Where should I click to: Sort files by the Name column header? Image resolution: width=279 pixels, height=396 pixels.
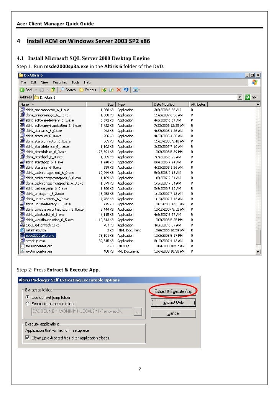[x=53, y=105]
